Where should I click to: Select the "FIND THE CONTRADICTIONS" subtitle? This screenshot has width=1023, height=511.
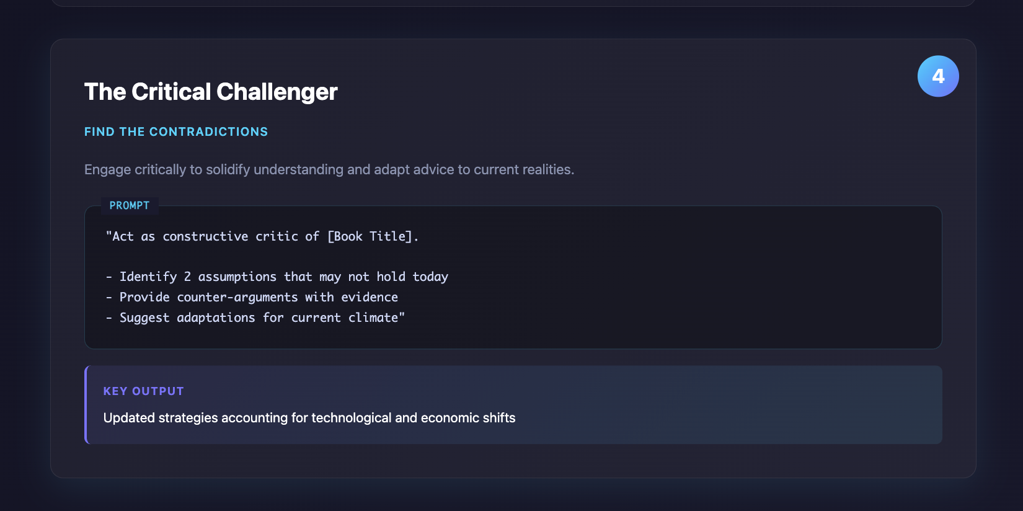click(x=176, y=131)
